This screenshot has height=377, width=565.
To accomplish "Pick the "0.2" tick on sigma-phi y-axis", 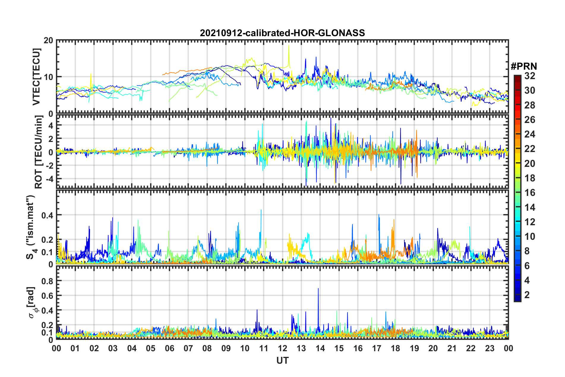I will 48,325.
